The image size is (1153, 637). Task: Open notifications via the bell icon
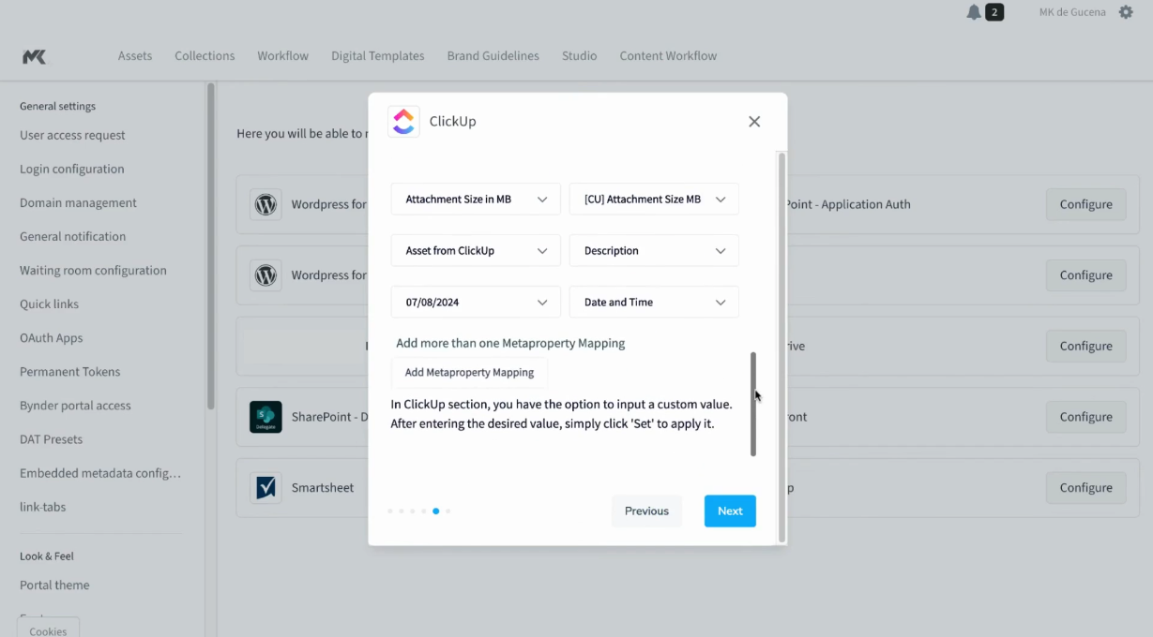point(972,12)
